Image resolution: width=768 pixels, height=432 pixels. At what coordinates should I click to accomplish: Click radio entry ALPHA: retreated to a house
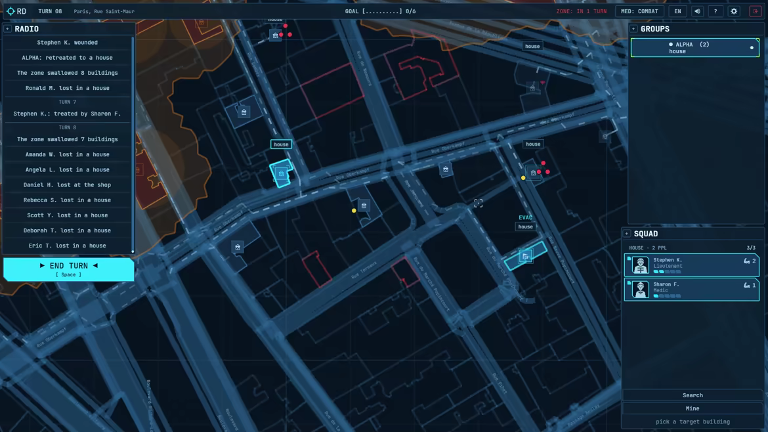point(67,58)
